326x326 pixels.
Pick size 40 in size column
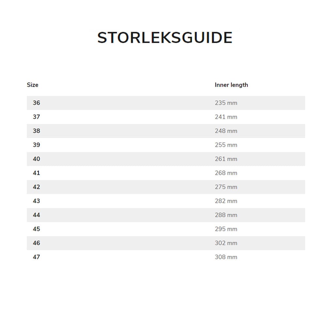37,159
